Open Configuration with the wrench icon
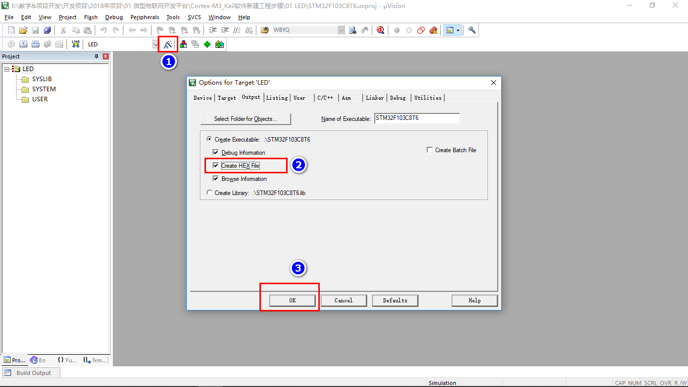688x387 pixels. point(472,30)
